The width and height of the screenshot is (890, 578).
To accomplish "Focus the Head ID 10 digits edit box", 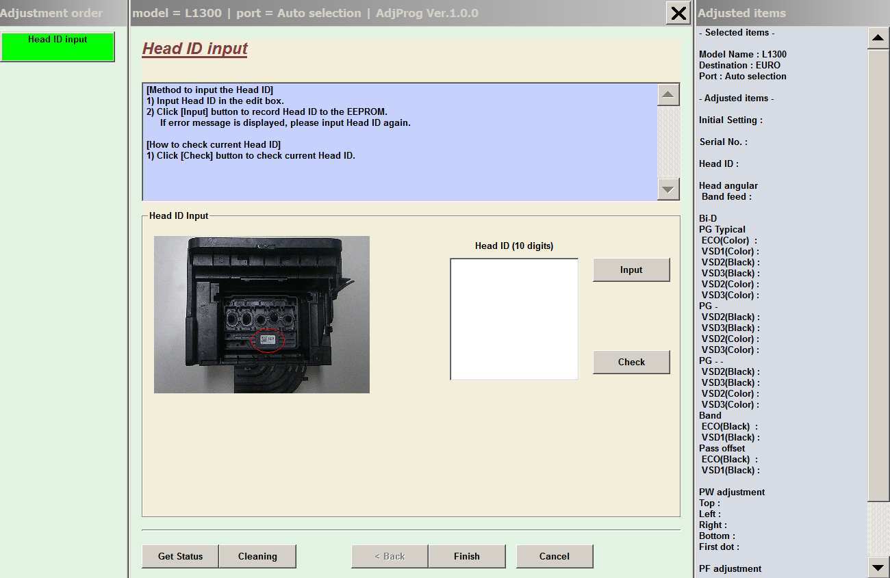I will coord(514,319).
